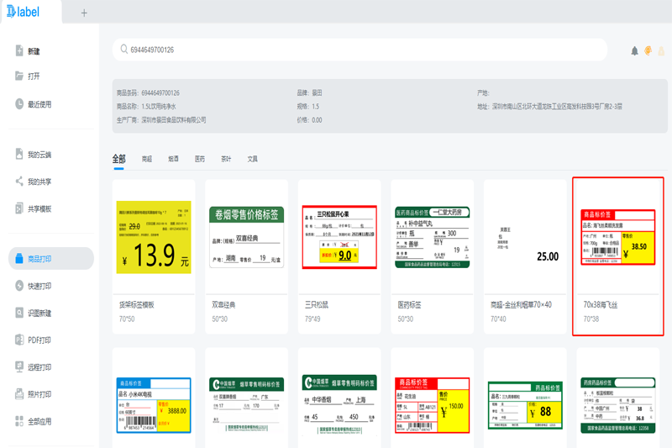
Task: Click the notification bell icon
Action: (x=635, y=51)
